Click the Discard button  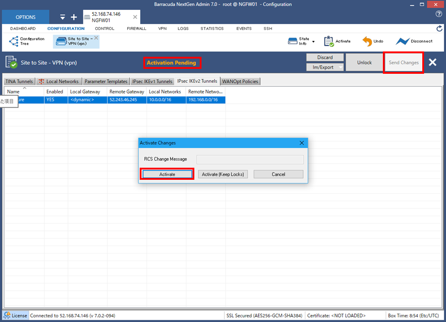325,57
